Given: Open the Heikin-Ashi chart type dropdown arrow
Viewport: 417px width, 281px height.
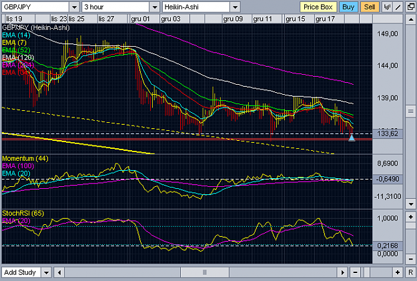Looking at the screenshot, I should pyautogui.click(x=236, y=7).
